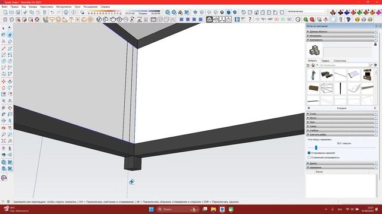The height and width of the screenshot is (214, 382).
Task: Switch to Top standard view
Action: (250, 12)
